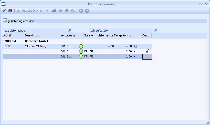Screen dimensions: 210x125
Task: Click the back arrow navigation icon
Action: point(81,11)
